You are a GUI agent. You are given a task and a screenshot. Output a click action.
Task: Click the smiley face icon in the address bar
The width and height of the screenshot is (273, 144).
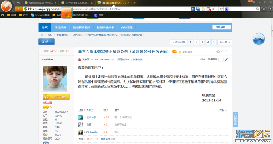[x=203, y=9]
